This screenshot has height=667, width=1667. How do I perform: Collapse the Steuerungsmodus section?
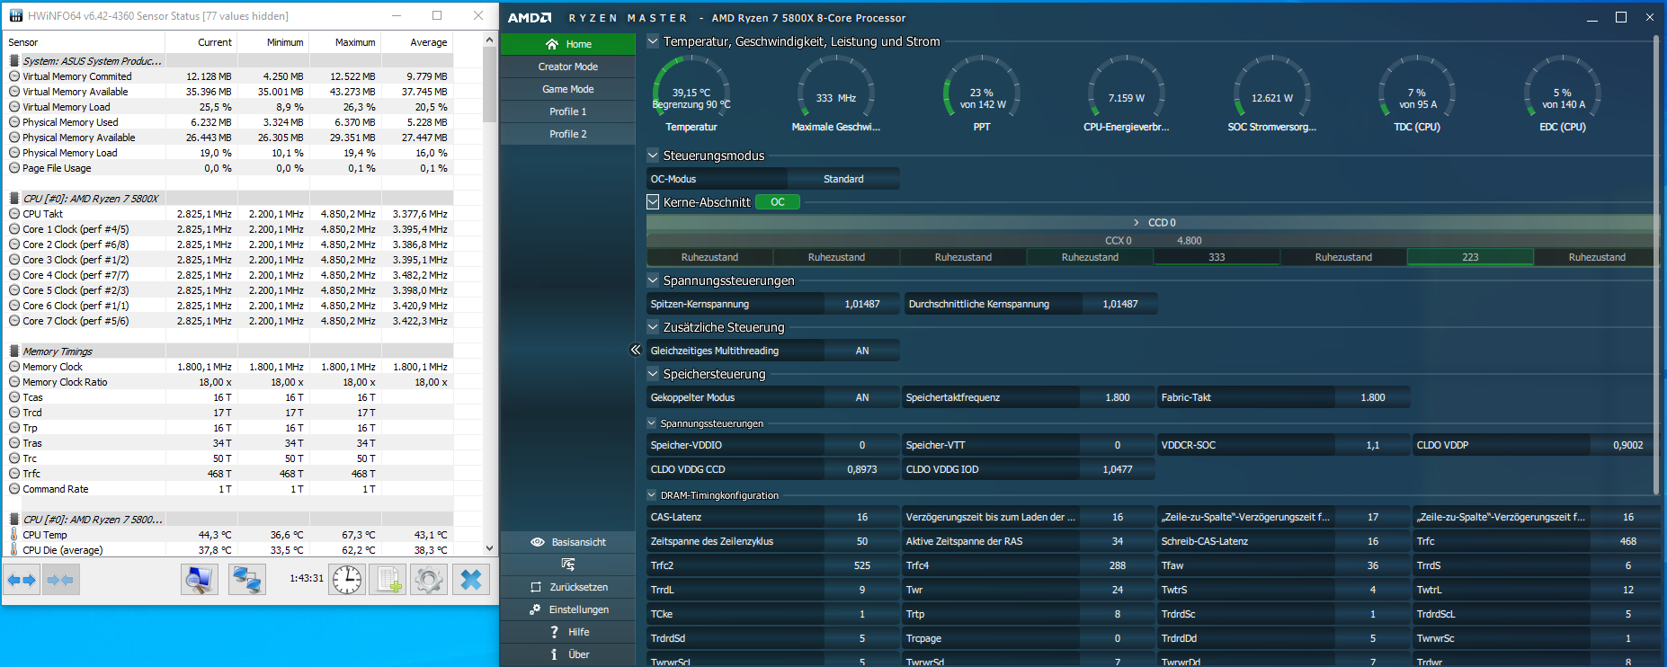click(x=653, y=156)
